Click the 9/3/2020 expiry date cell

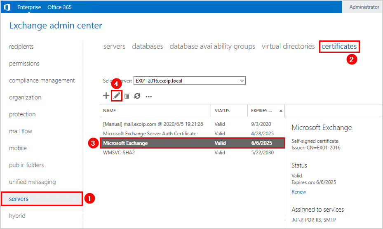(261, 124)
